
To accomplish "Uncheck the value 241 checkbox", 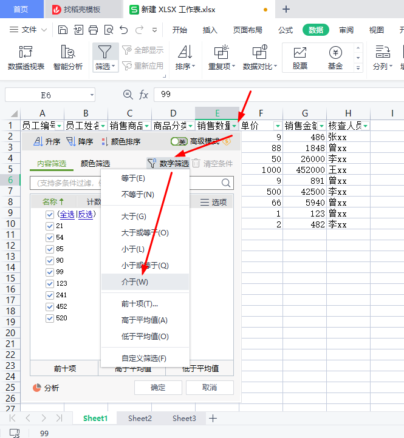I will point(50,295).
